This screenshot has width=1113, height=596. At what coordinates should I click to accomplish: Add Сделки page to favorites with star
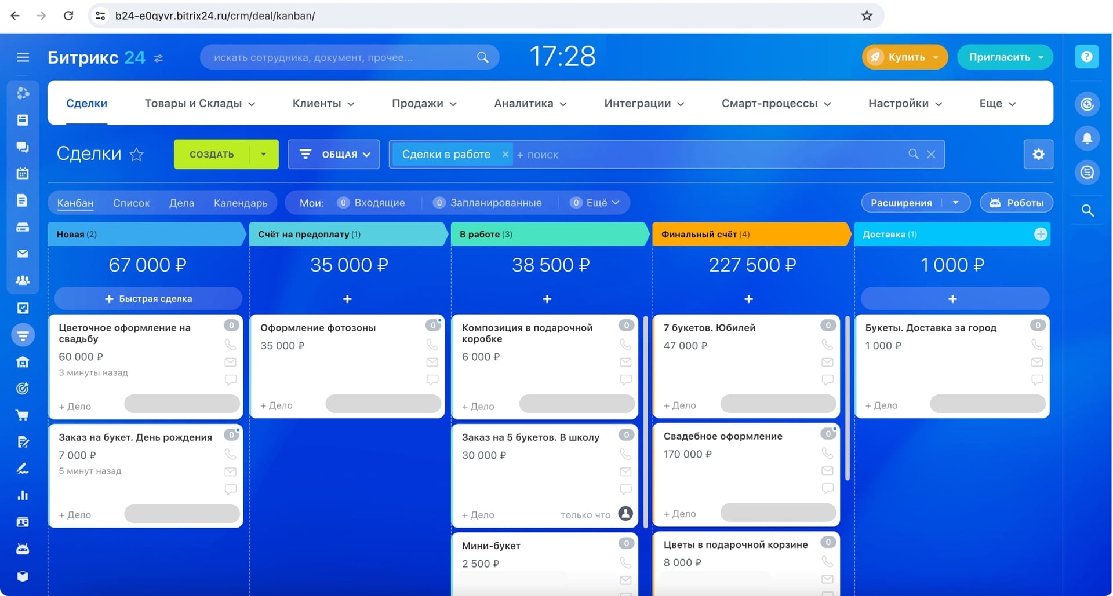click(136, 155)
